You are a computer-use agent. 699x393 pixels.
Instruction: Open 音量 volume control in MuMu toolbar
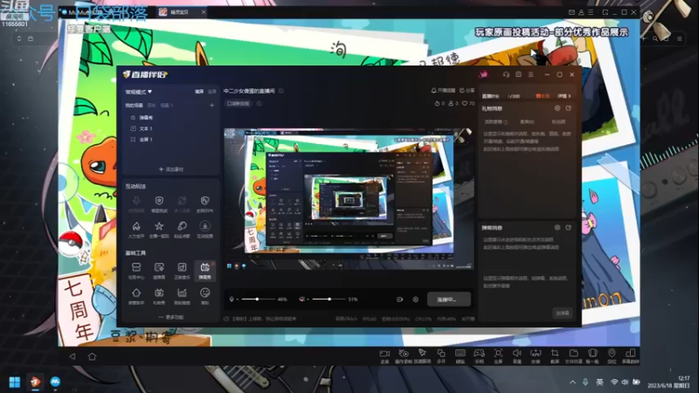point(516,356)
